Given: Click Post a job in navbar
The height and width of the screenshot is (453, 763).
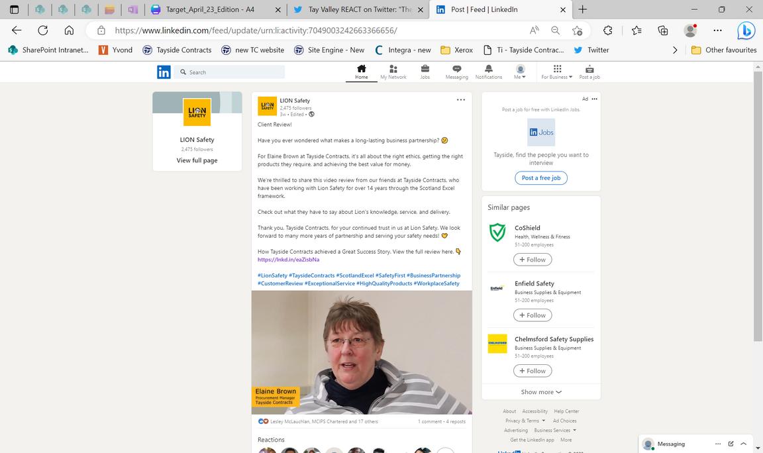Looking at the screenshot, I should [x=589, y=72].
